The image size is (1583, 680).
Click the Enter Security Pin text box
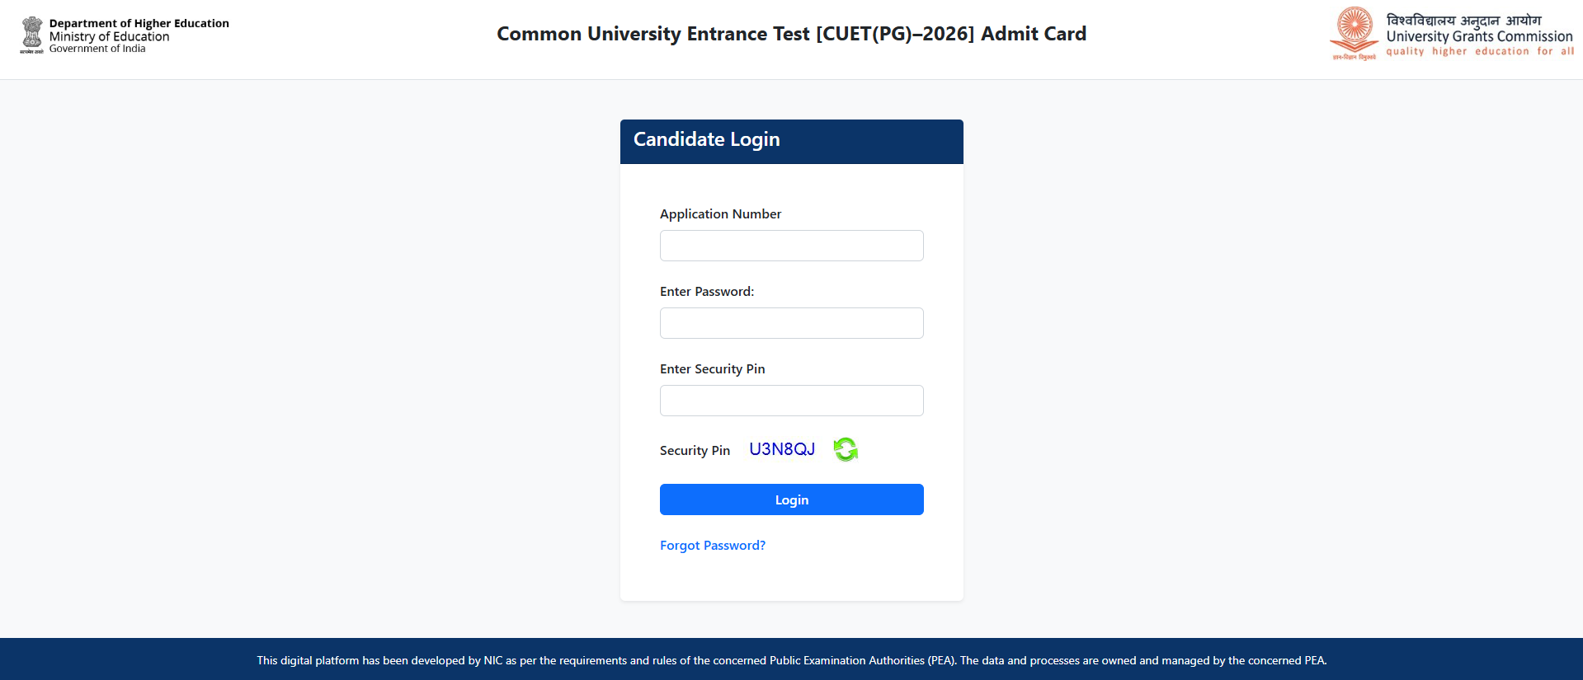(x=791, y=401)
